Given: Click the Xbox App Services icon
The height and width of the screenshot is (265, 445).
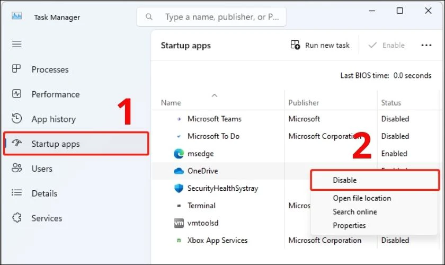Looking at the screenshot, I should (x=179, y=241).
